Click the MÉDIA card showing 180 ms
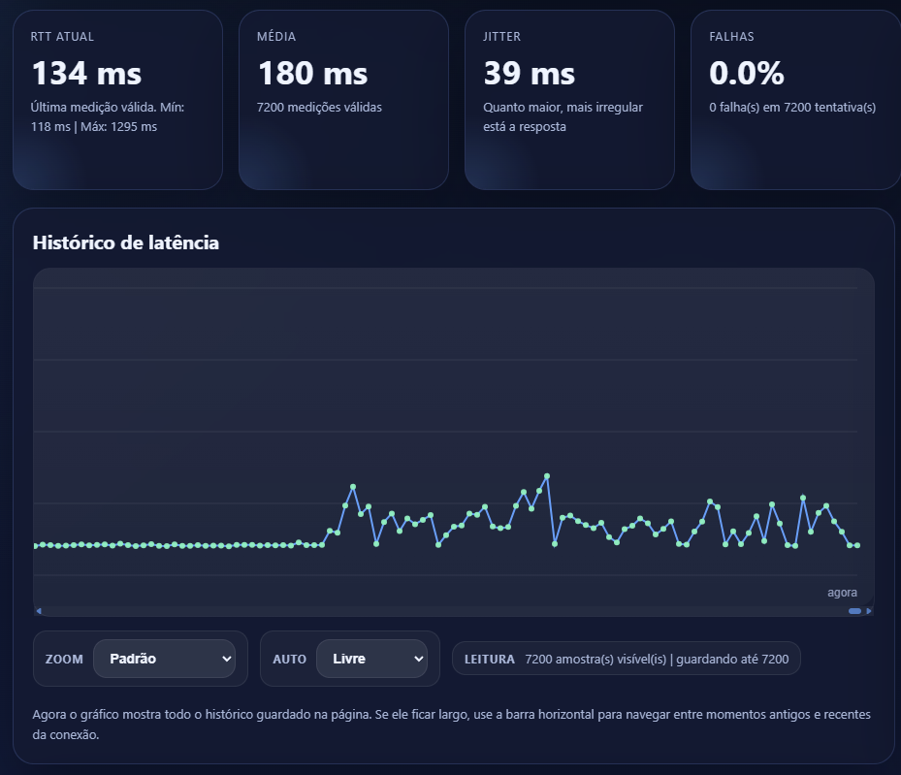901x775 pixels. coord(343,97)
